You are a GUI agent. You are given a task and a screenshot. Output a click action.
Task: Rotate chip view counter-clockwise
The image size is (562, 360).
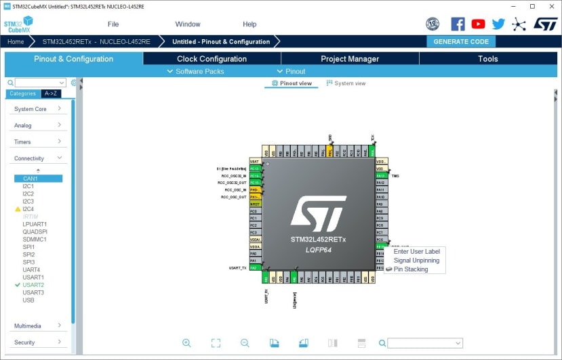303,343
